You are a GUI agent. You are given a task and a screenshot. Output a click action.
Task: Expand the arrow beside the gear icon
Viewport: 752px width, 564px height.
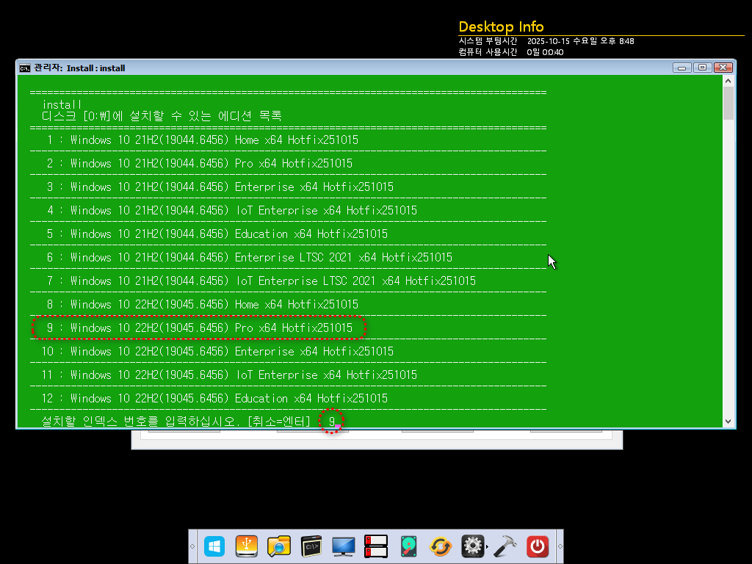point(488,546)
